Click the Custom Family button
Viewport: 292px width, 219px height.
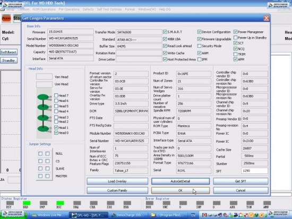coord(117,190)
